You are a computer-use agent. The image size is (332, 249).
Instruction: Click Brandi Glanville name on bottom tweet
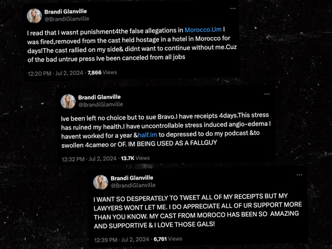132,178
